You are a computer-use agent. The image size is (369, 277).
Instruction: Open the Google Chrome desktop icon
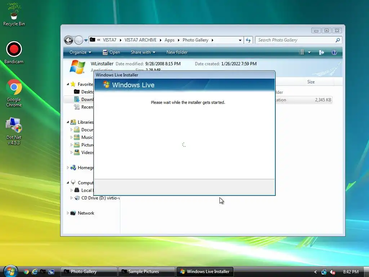click(x=14, y=93)
